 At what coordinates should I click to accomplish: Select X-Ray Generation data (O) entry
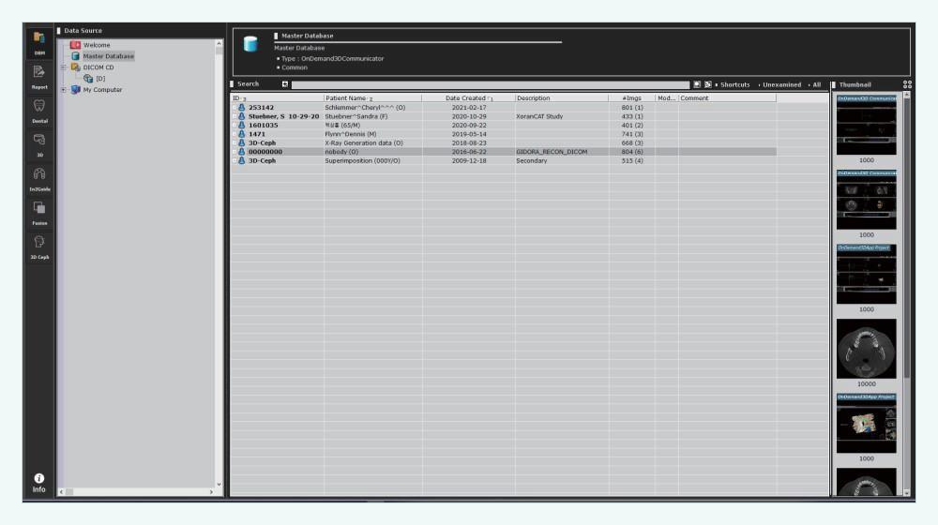coord(364,143)
